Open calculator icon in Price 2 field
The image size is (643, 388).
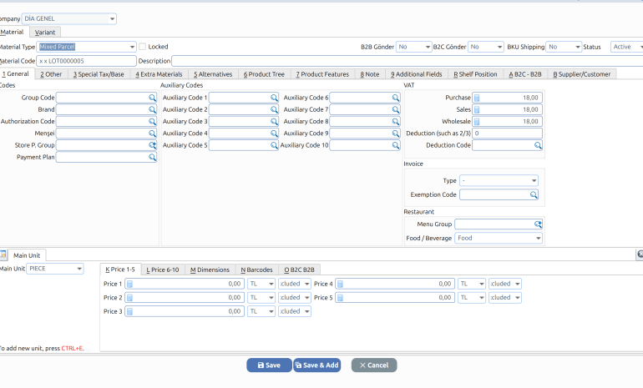129,298
